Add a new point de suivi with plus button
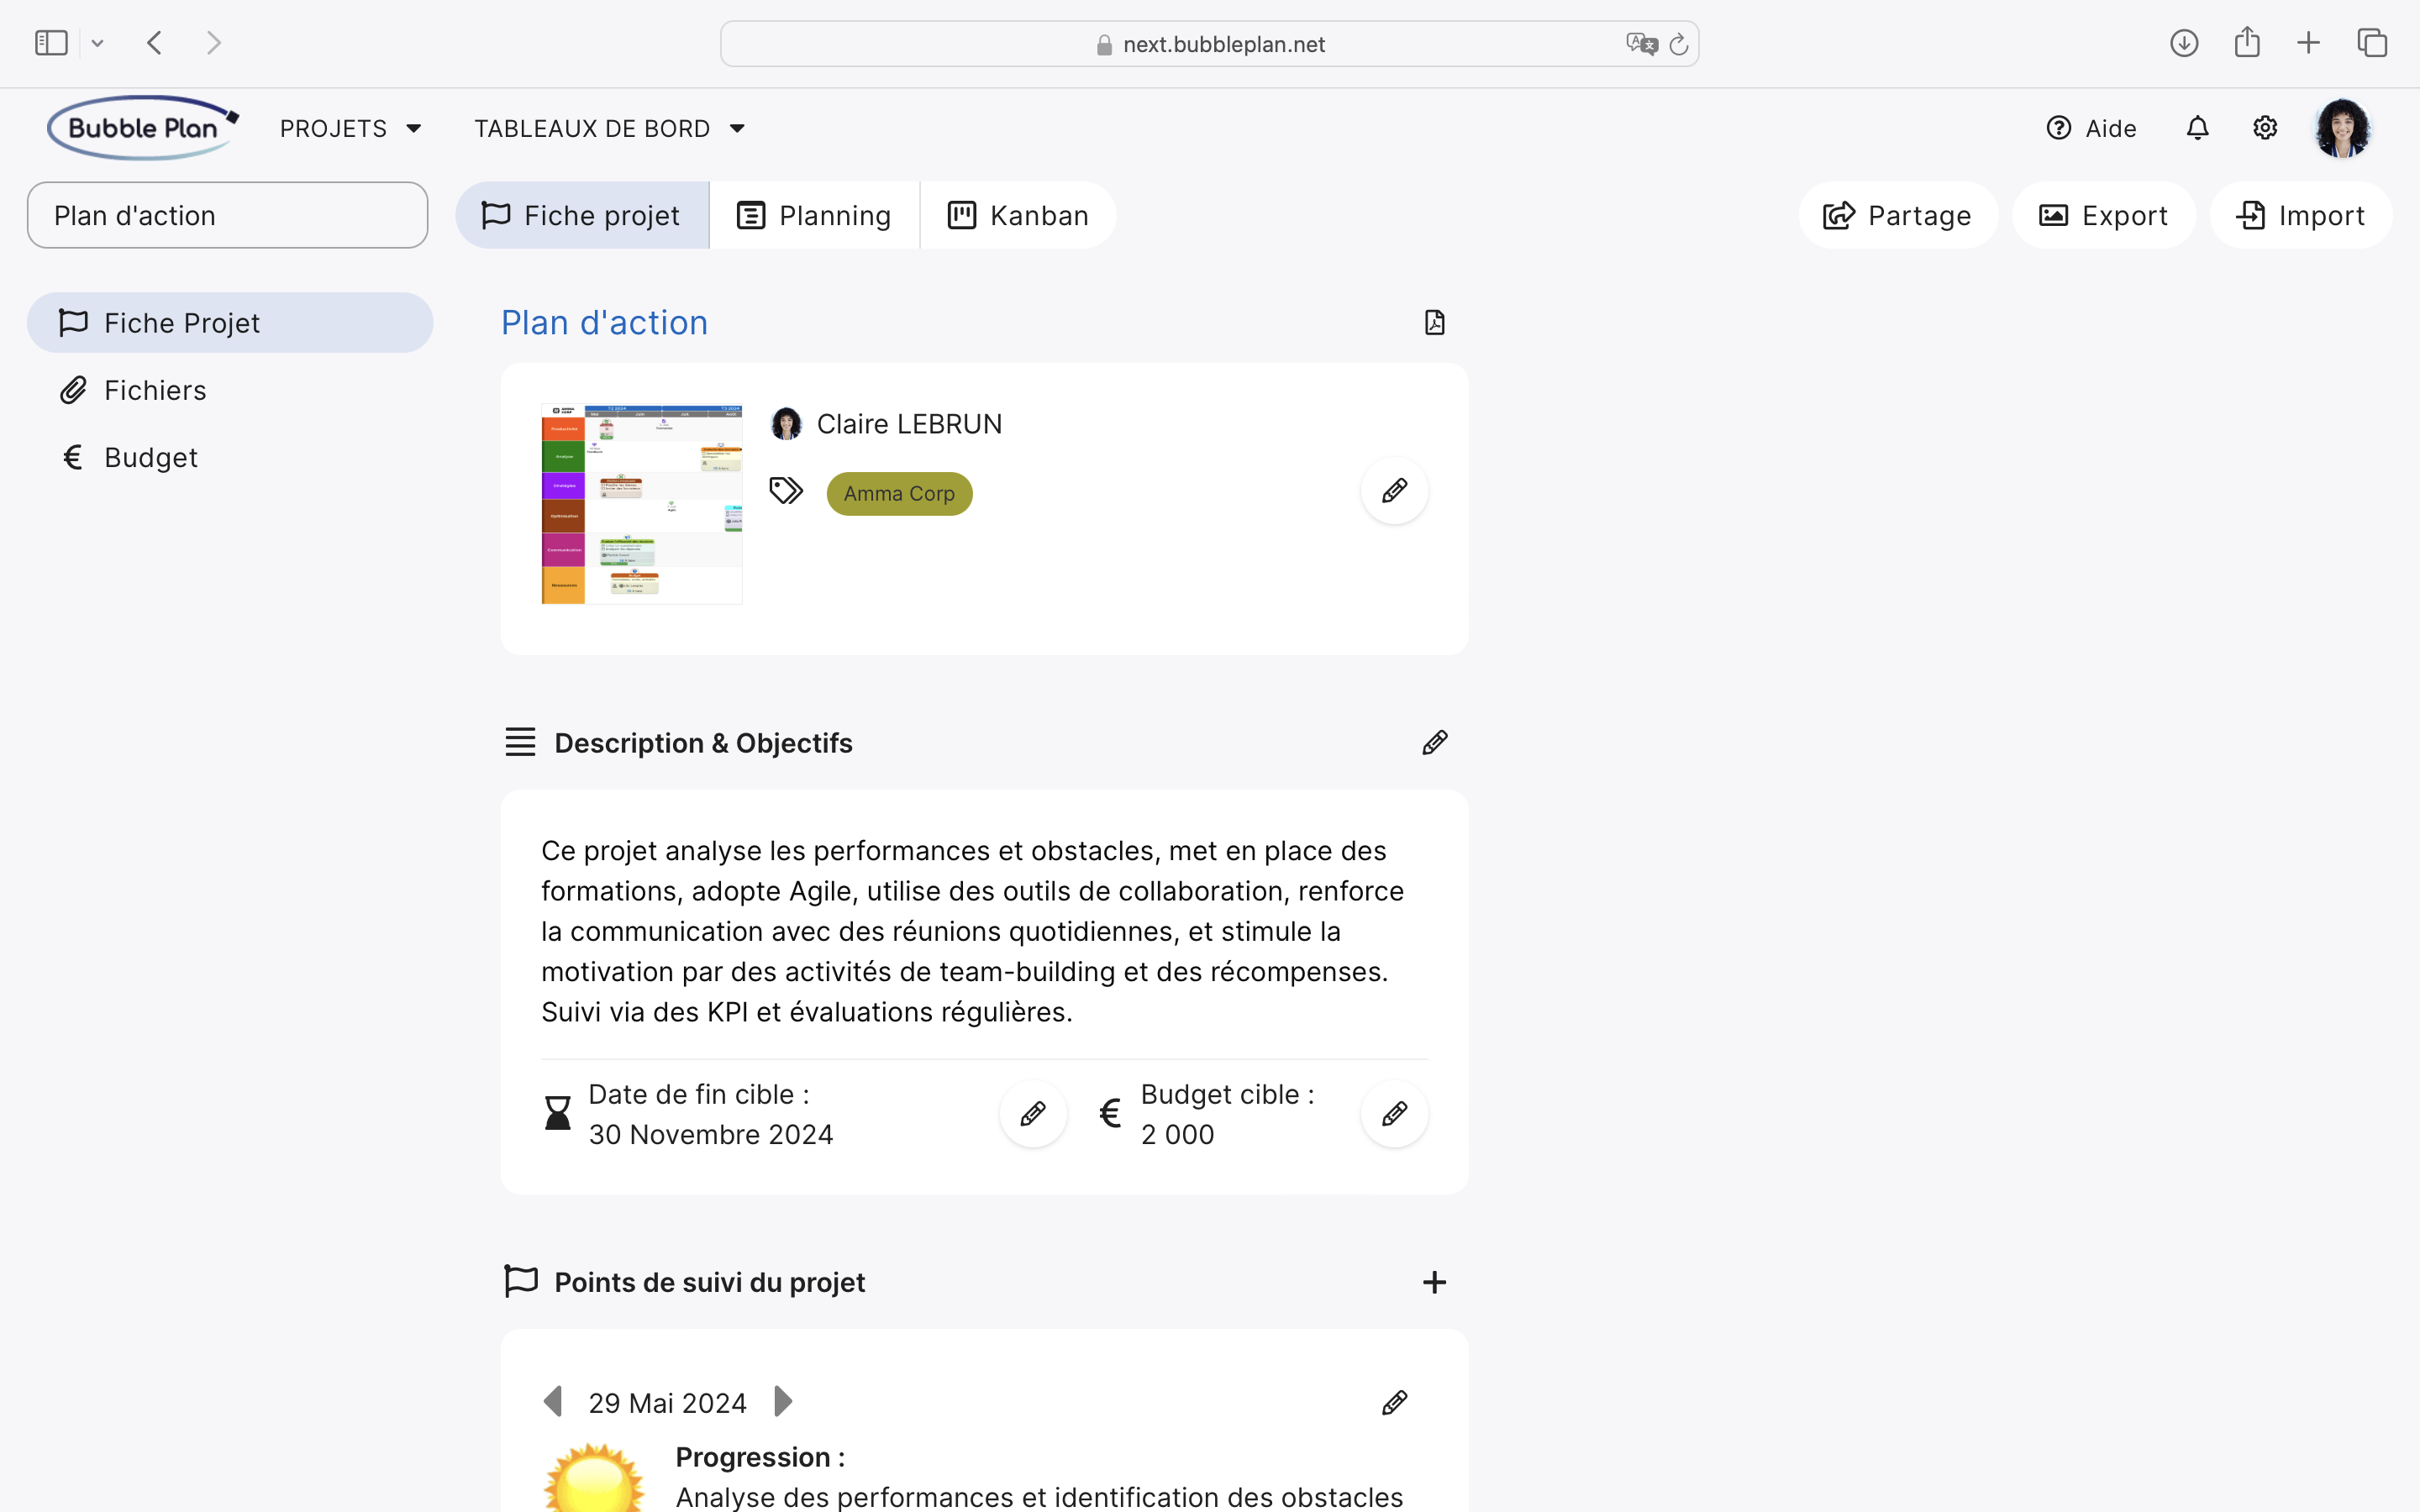The height and width of the screenshot is (1512, 2420). (1436, 1282)
